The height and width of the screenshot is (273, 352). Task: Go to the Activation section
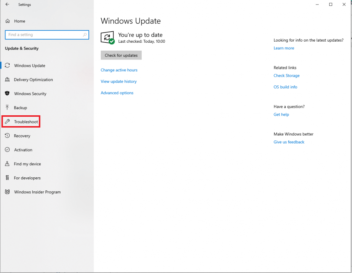coord(23,150)
